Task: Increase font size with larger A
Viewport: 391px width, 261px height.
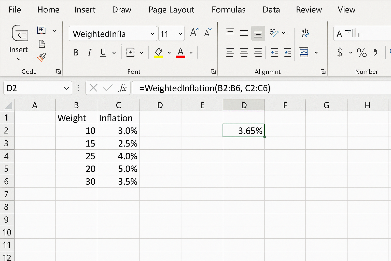Action: point(195,33)
